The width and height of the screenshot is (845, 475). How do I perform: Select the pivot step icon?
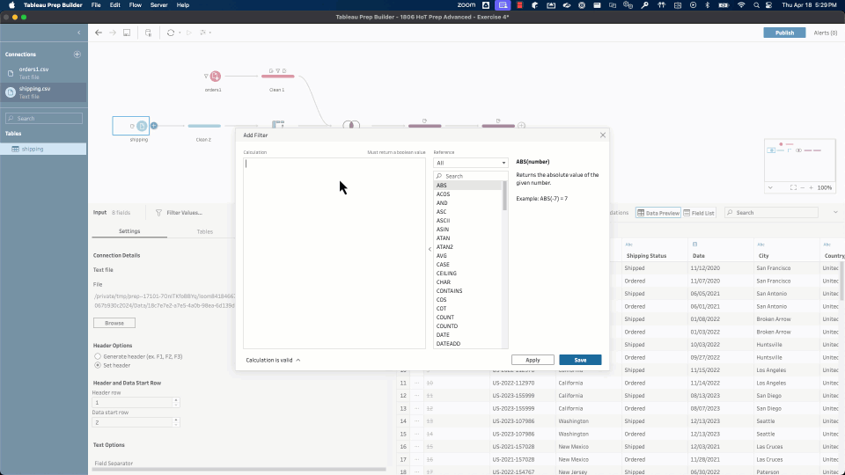click(x=278, y=124)
